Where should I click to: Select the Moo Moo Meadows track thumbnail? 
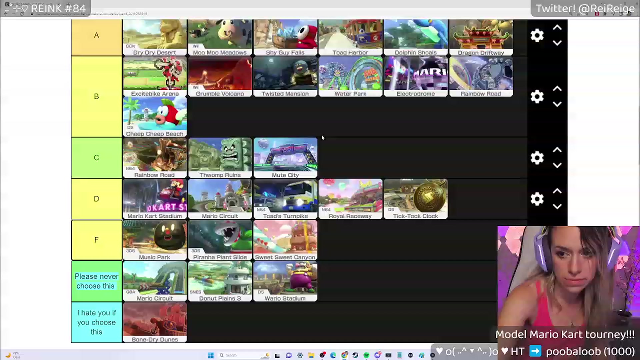pyautogui.click(x=220, y=37)
